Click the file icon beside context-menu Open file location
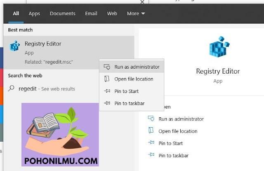This screenshot has width=264, height=171. 107,79
